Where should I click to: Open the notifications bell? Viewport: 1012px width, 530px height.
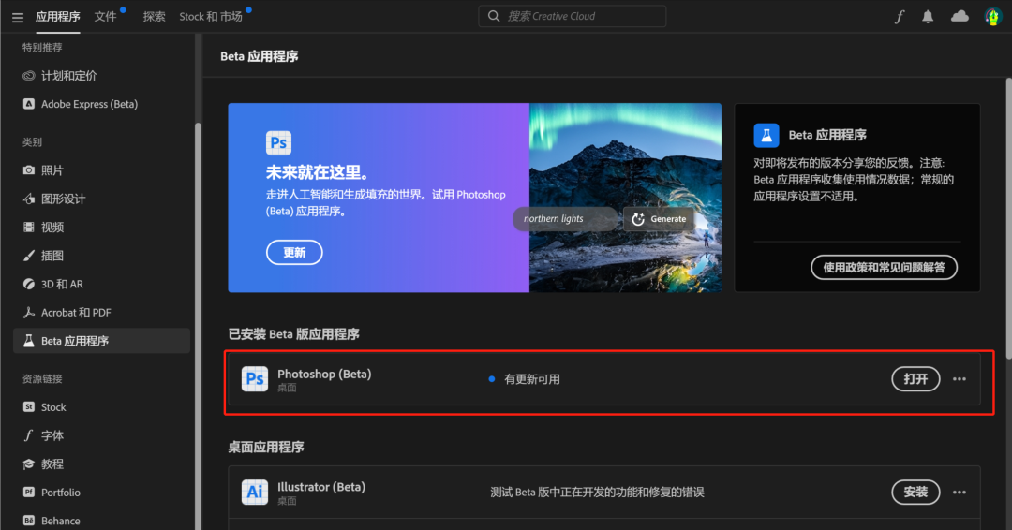pos(928,17)
